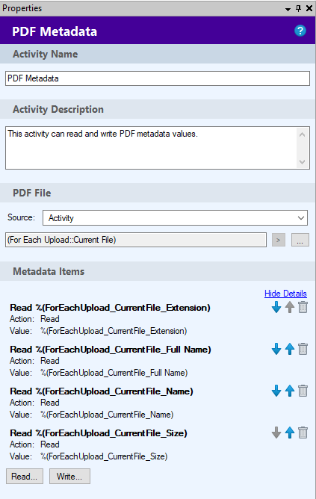Move the Full Name metadata item up
The width and height of the screenshot is (316, 499).
290,349
